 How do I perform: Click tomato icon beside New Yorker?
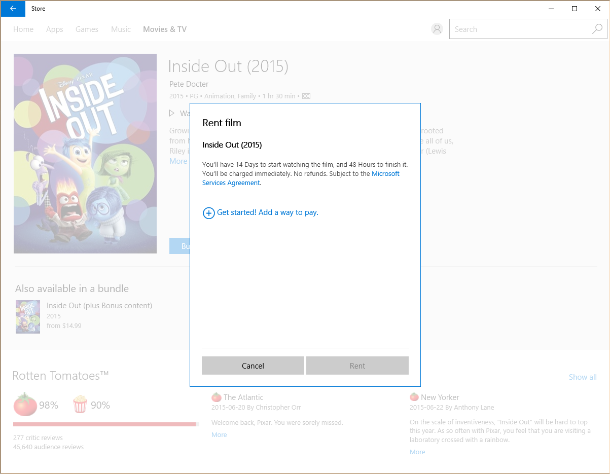414,397
